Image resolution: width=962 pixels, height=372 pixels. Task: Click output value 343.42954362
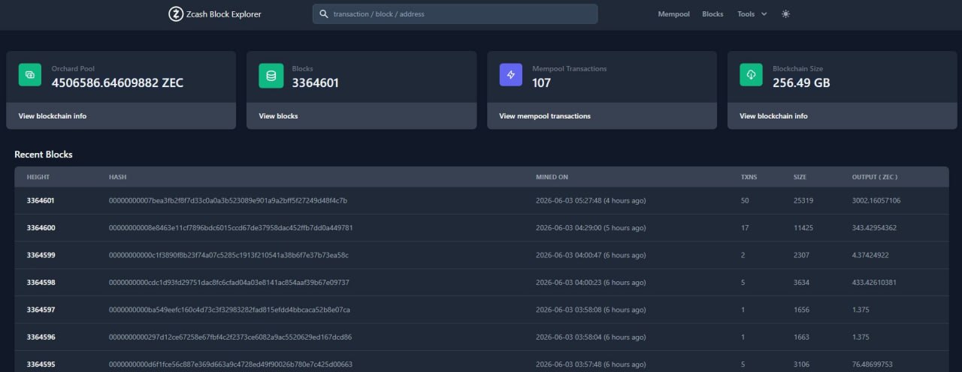[874, 227]
